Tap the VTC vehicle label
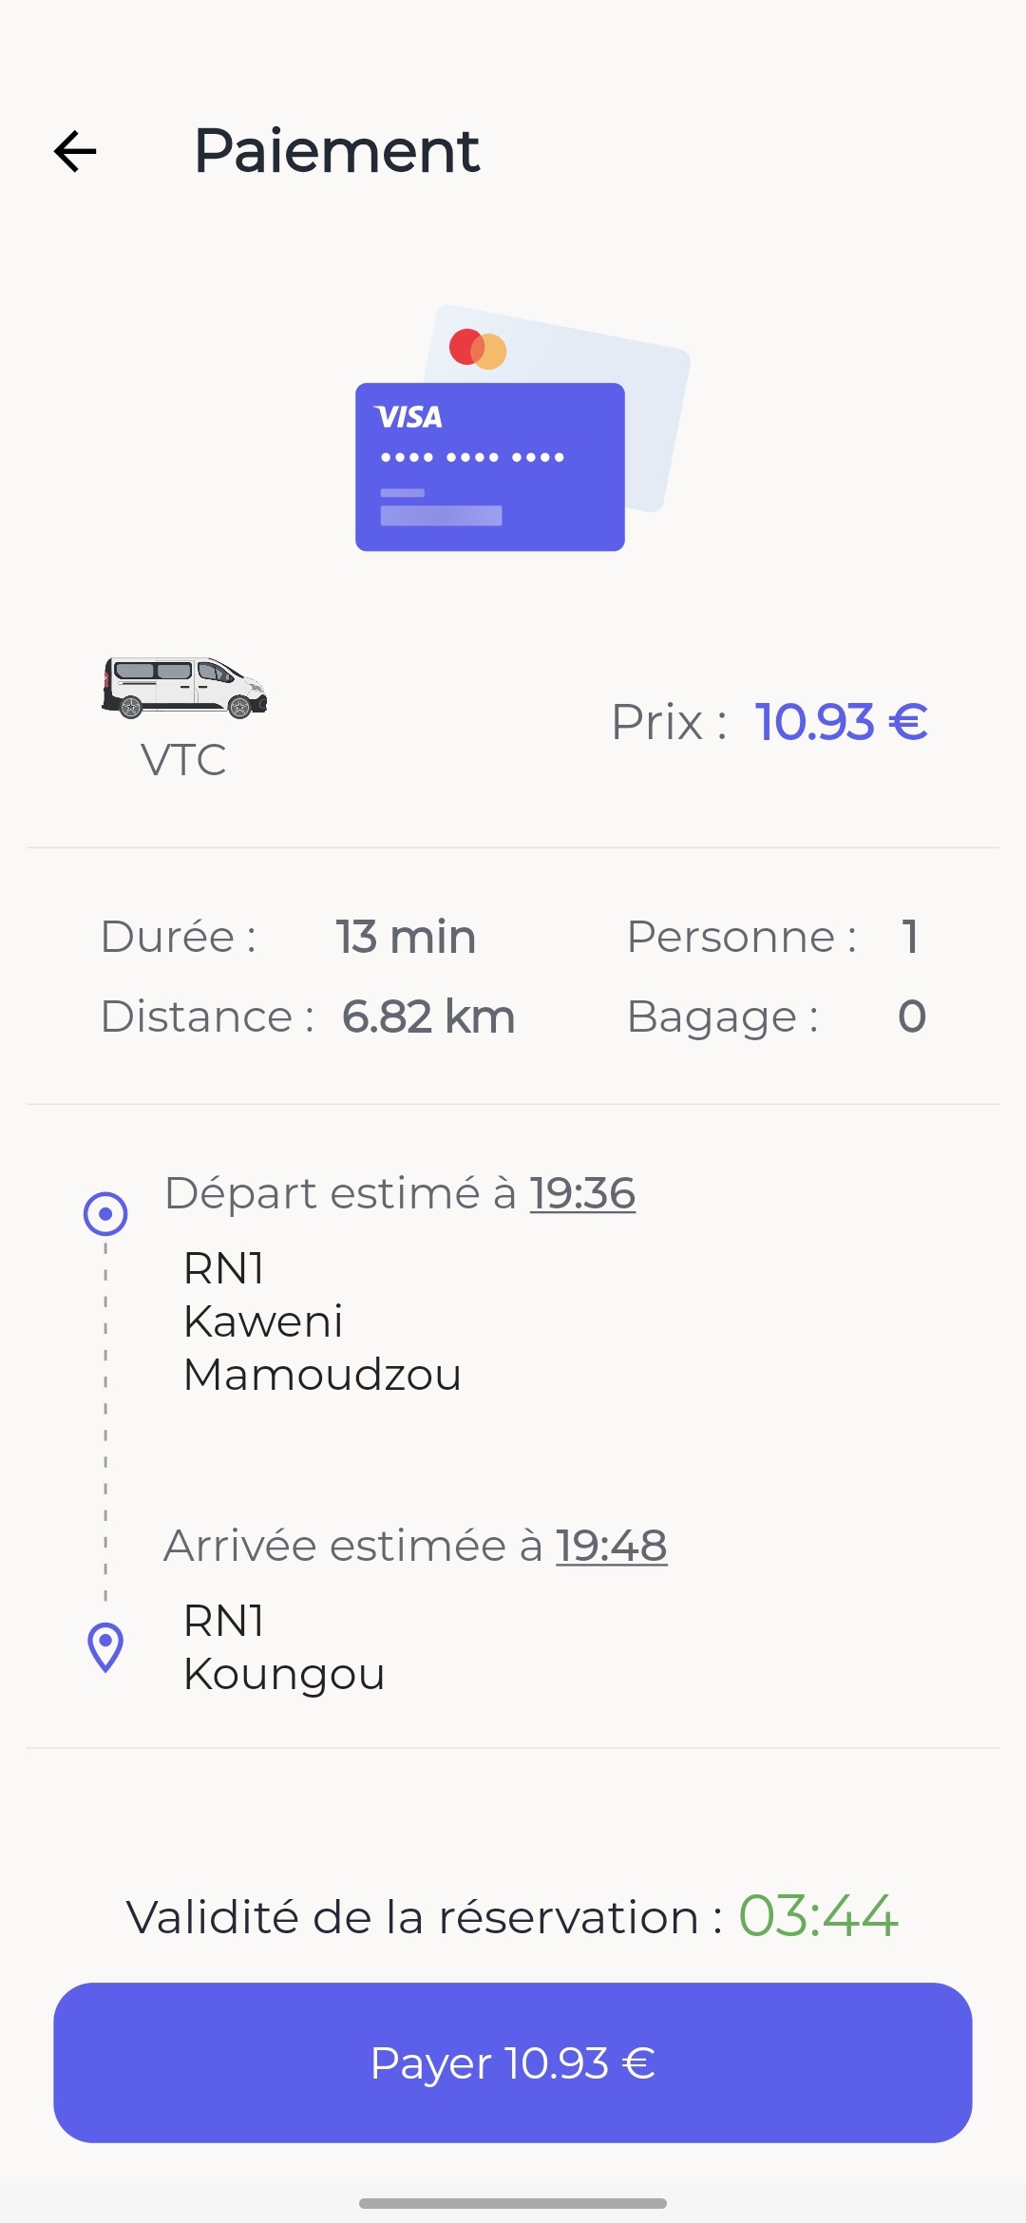The image size is (1026, 2223). 183,760
